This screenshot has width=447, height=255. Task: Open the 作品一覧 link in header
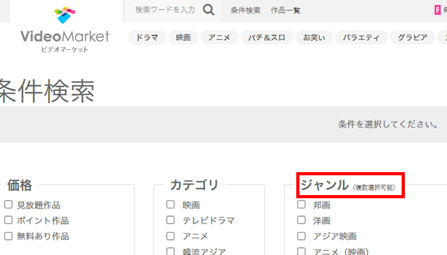(285, 11)
